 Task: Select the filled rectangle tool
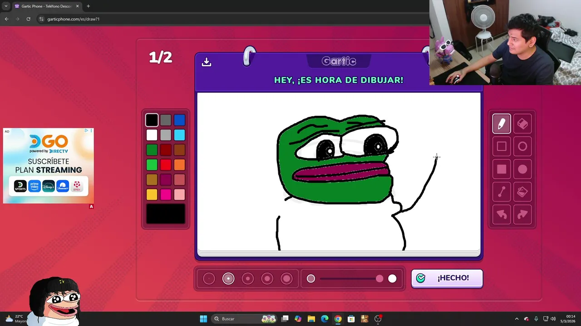pos(502,169)
